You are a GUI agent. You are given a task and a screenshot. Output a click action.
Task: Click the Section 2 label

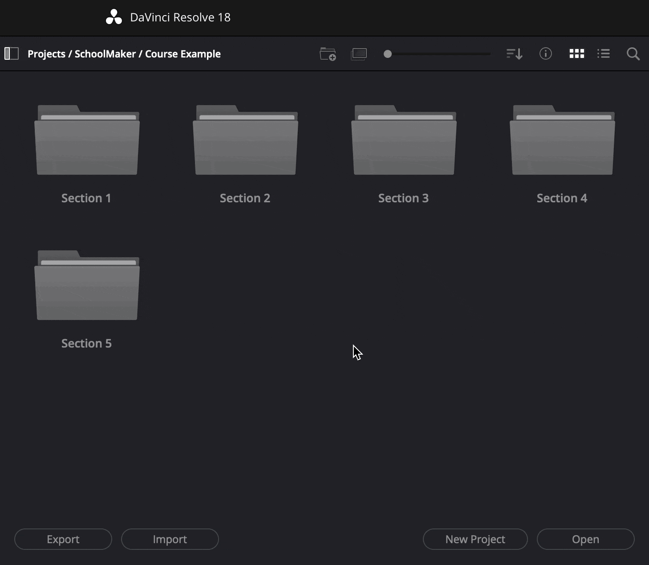pos(245,198)
